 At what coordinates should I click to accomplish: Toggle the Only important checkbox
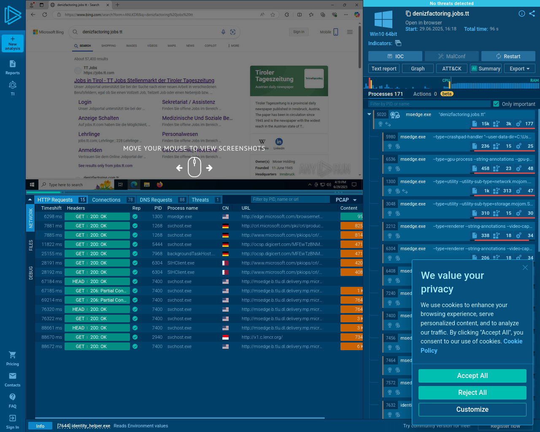(x=496, y=104)
